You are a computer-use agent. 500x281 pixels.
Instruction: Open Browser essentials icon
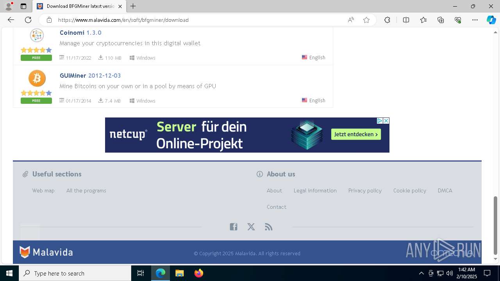[458, 20]
